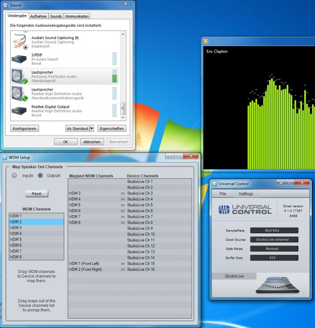Viewport: 315px width, 328px height.
Task: Select the StudioLive device tab in Universal Control
Action: (234, 276)
